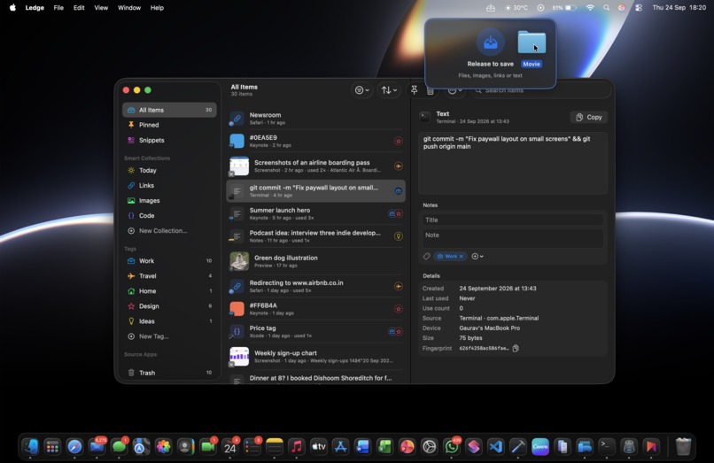Click Design star badge on #FF6B4A row
The image size is (714, 463).
click(x=399, y=309)
